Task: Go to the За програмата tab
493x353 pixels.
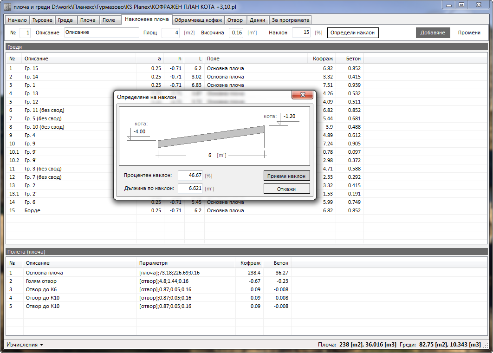Action: [290, 20]
